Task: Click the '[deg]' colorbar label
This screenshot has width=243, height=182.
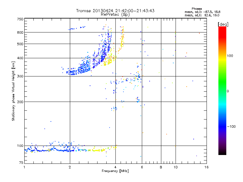Action: click(x=223, y=24)
